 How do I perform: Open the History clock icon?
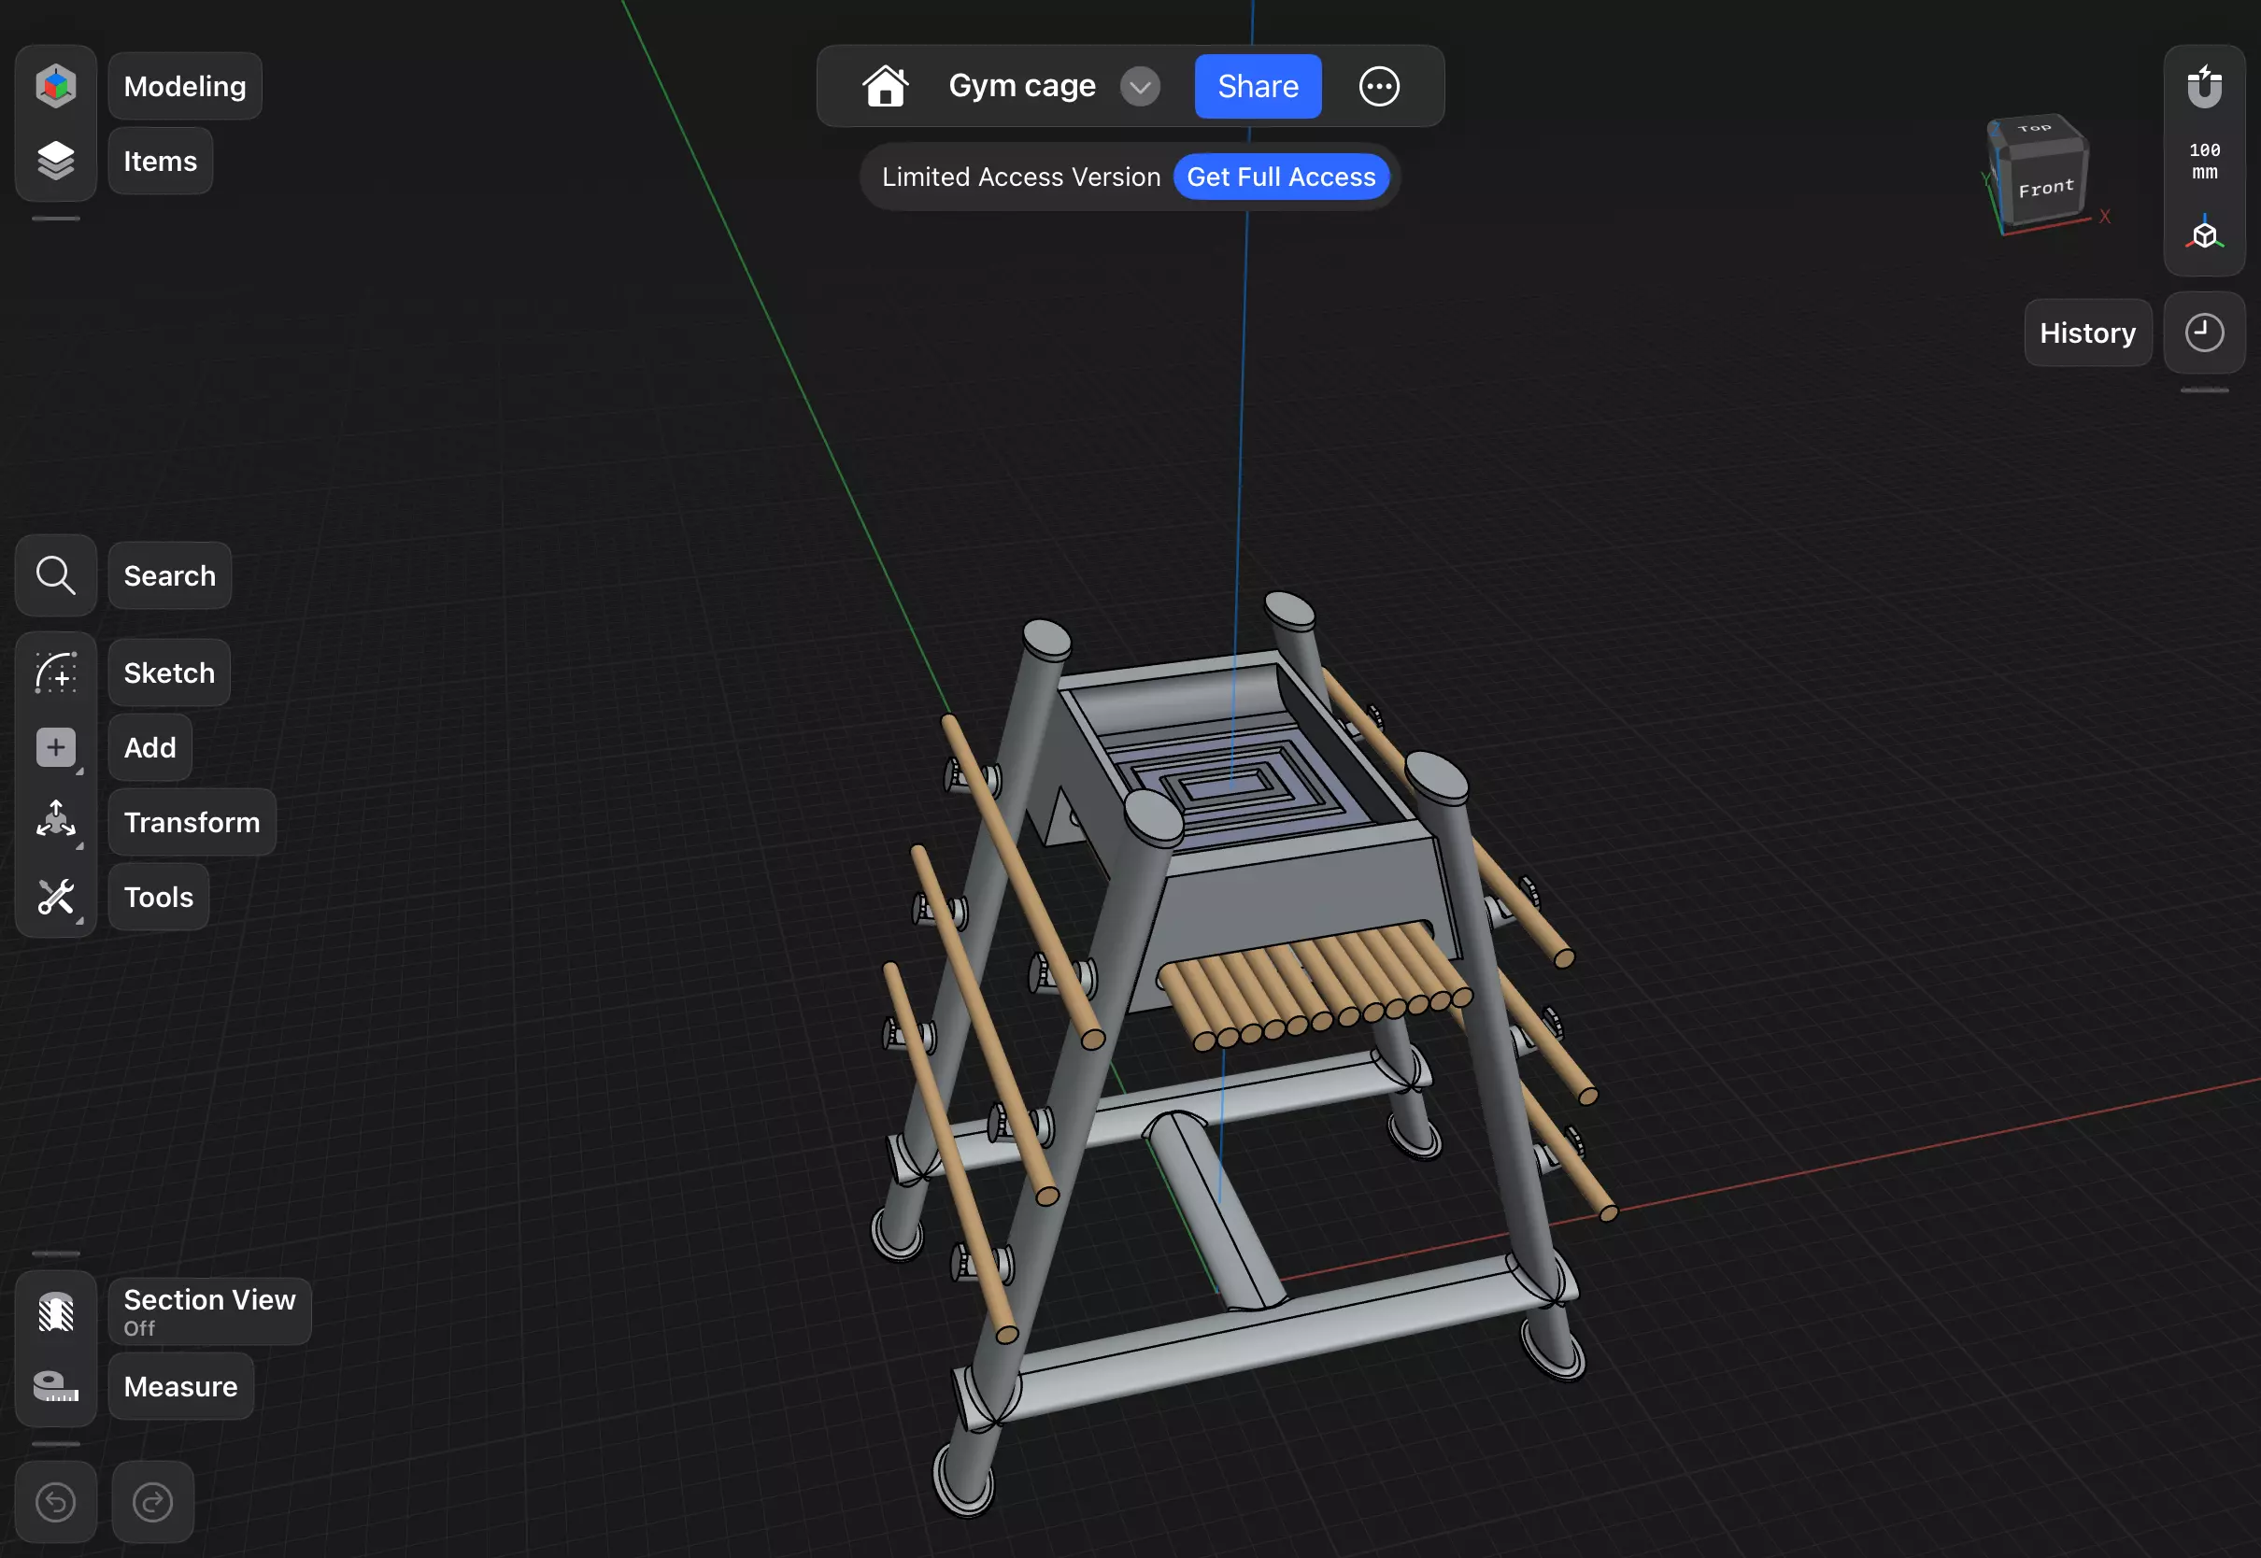click(x=2203, y=333)
